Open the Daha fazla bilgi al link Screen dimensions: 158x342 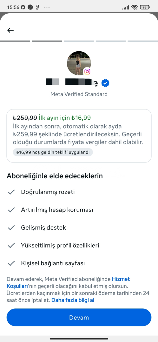[73, 300]
